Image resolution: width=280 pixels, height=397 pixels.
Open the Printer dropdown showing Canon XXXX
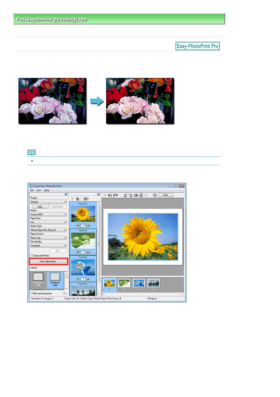pyautogui.click(x=48, y=214)
